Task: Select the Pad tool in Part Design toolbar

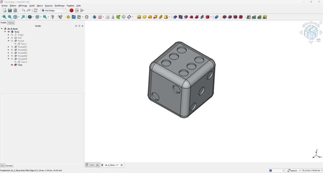Action: click(x=139, y=17)
